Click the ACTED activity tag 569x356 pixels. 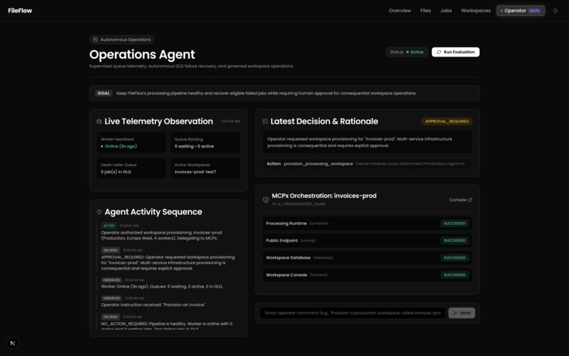(109, 225)
